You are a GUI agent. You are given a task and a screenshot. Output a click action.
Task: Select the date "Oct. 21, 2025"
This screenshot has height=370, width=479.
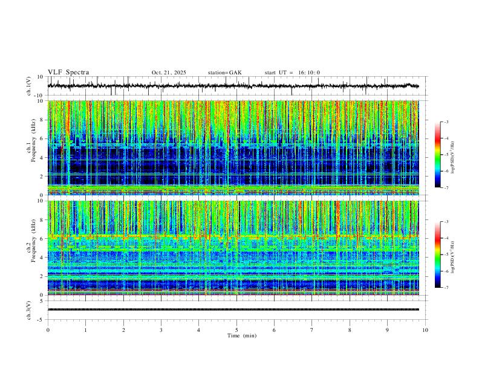[169, 73]
